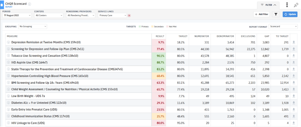Click the funnel filter icon button
The height and width of the screenshot is (127, 301).
[x=276, y=14]
